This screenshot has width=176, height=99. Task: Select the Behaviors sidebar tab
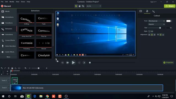tap(9, 29)
